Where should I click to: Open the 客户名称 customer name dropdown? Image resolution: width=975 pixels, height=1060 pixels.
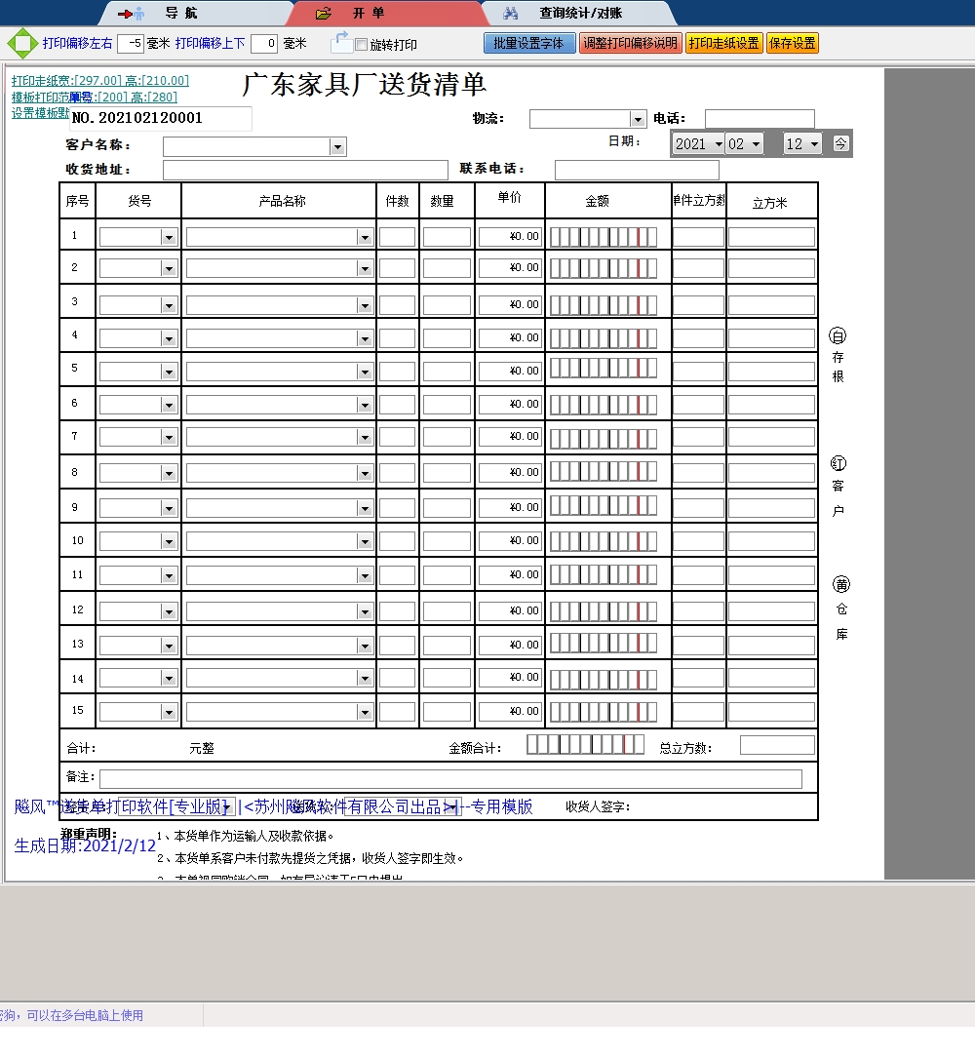click(x=337, y=145)
